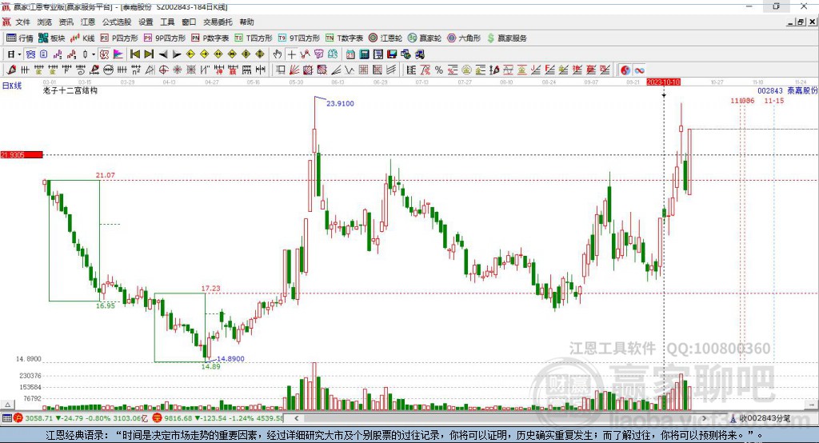This screenshot has height=443, width=819.
Task: Toggle the red-blue yin-yang icon
Action: tap(625, 70)
